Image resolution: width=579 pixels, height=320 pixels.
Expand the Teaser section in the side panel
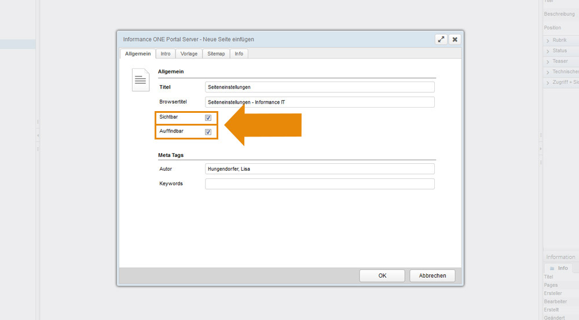(x=561, y=61)
